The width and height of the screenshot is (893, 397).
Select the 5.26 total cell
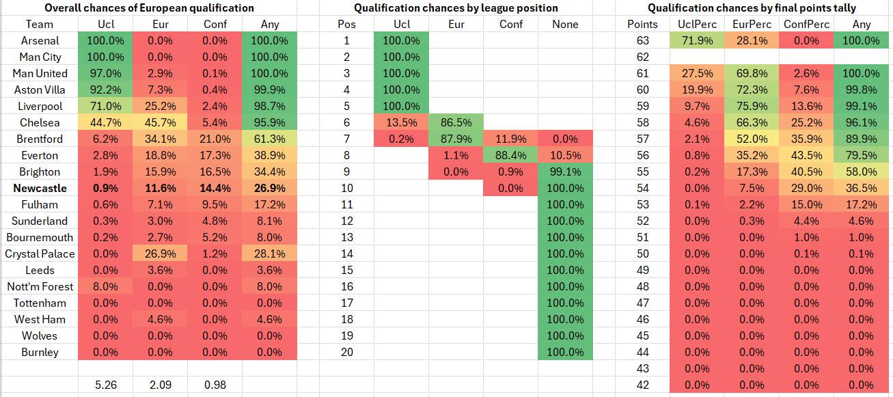click(106, 385)
